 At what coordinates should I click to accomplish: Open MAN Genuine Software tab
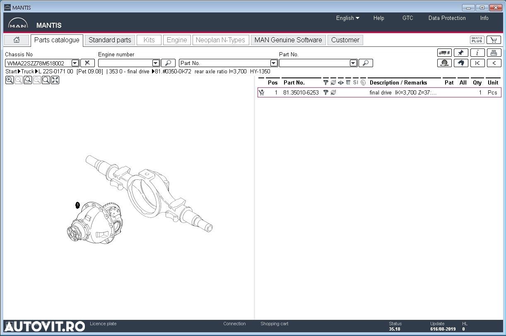[288, 40]
